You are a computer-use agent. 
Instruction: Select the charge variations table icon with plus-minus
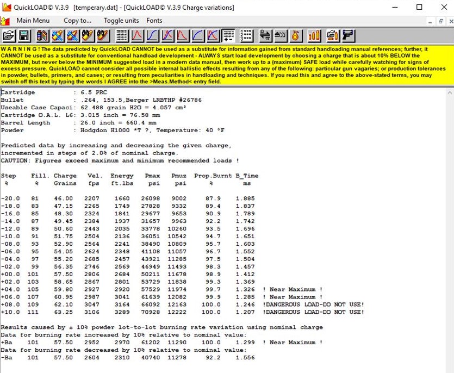pos(228,36)
